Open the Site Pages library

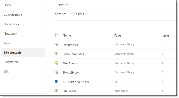[69, 91]
